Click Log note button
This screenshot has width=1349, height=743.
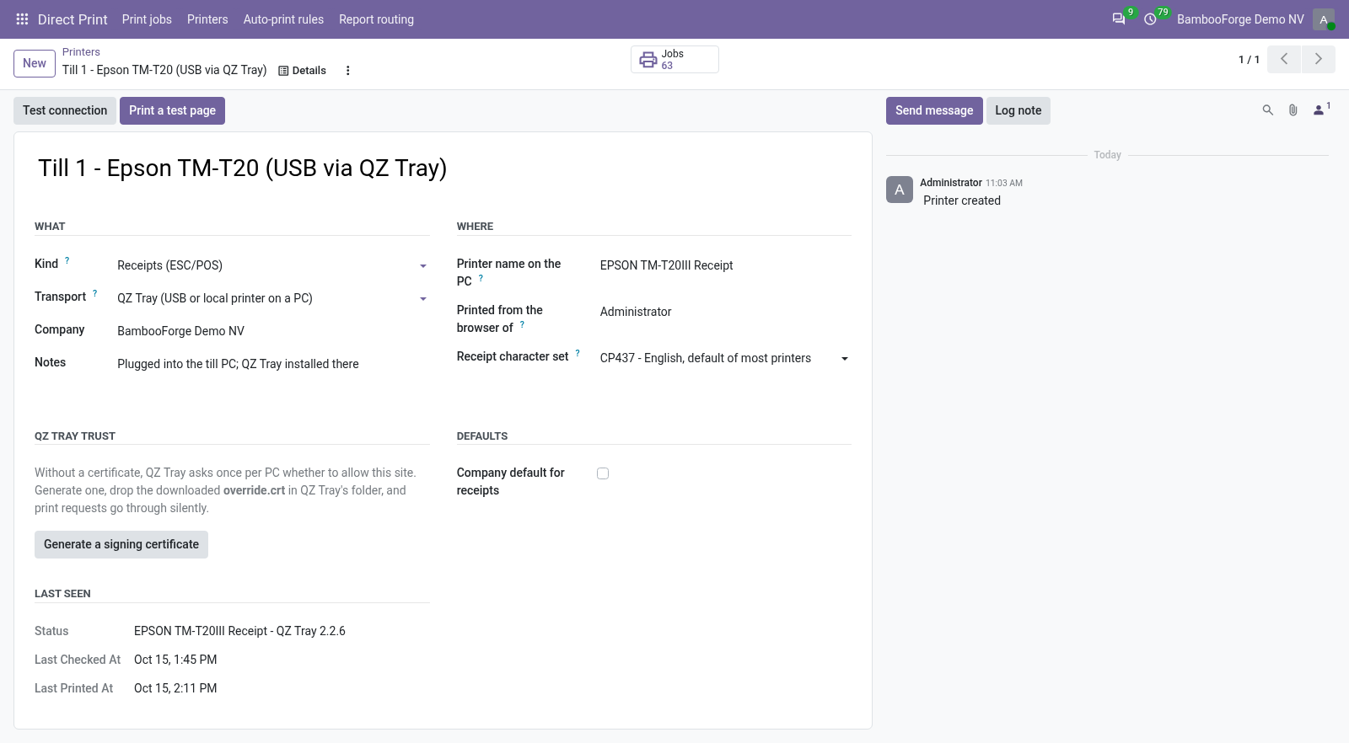point(1018,110)
